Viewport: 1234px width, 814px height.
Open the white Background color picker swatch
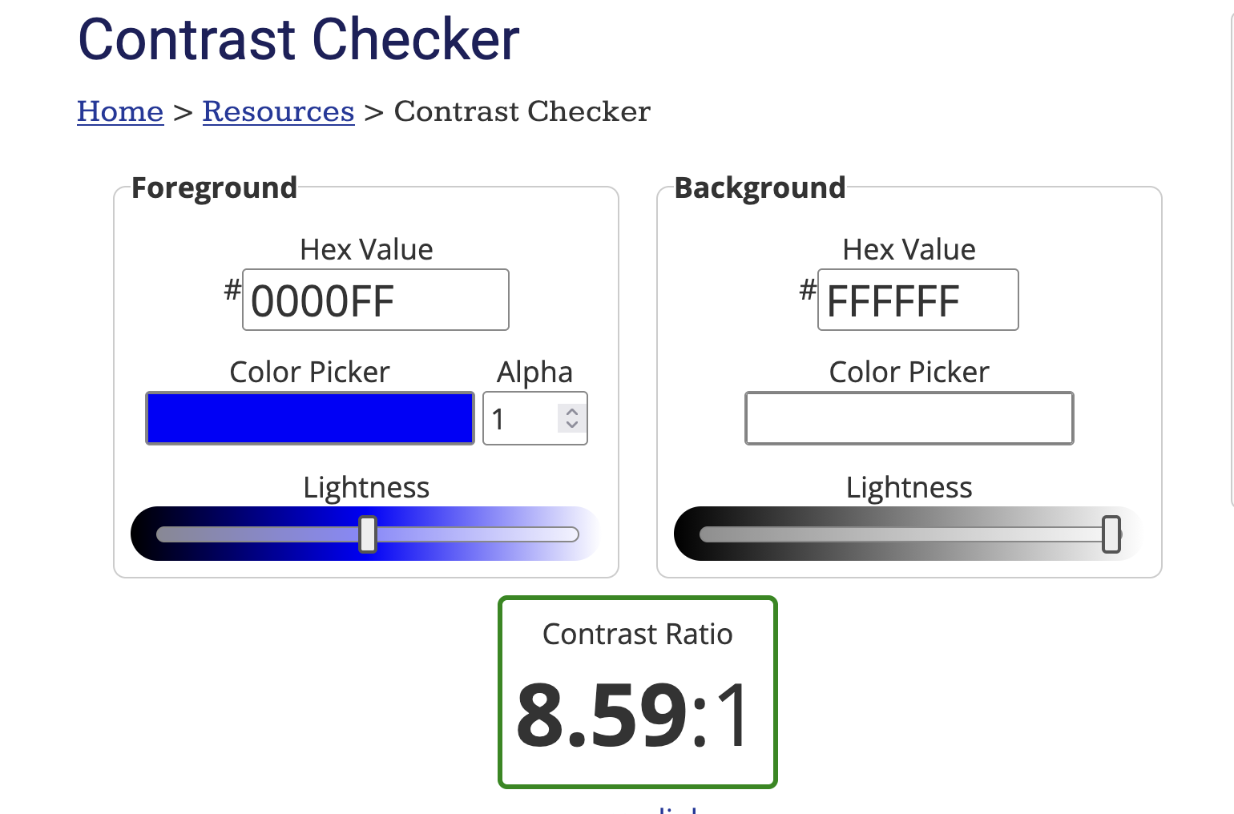pyautogui.click(x=909, y=418)
